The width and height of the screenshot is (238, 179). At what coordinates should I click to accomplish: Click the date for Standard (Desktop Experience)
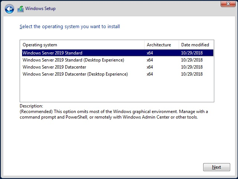[192, 60]
